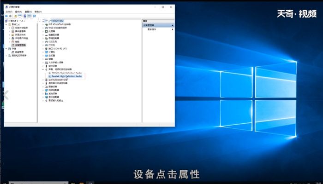Click the 事件查看器 icon in left tree

point(13,31)
